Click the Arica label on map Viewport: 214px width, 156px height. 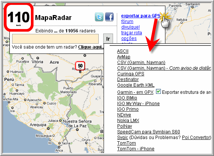click(x=59, y=150)
